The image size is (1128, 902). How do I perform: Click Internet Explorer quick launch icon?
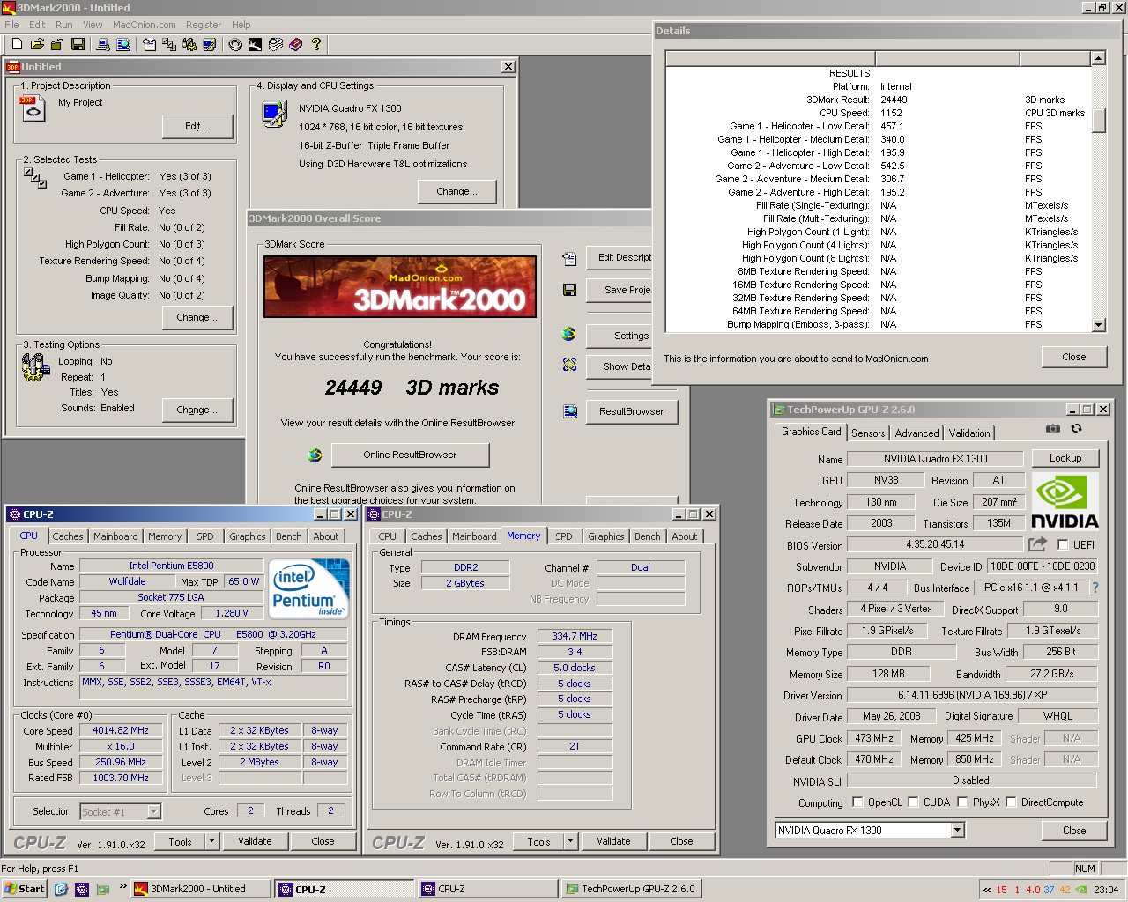[61, 889]
